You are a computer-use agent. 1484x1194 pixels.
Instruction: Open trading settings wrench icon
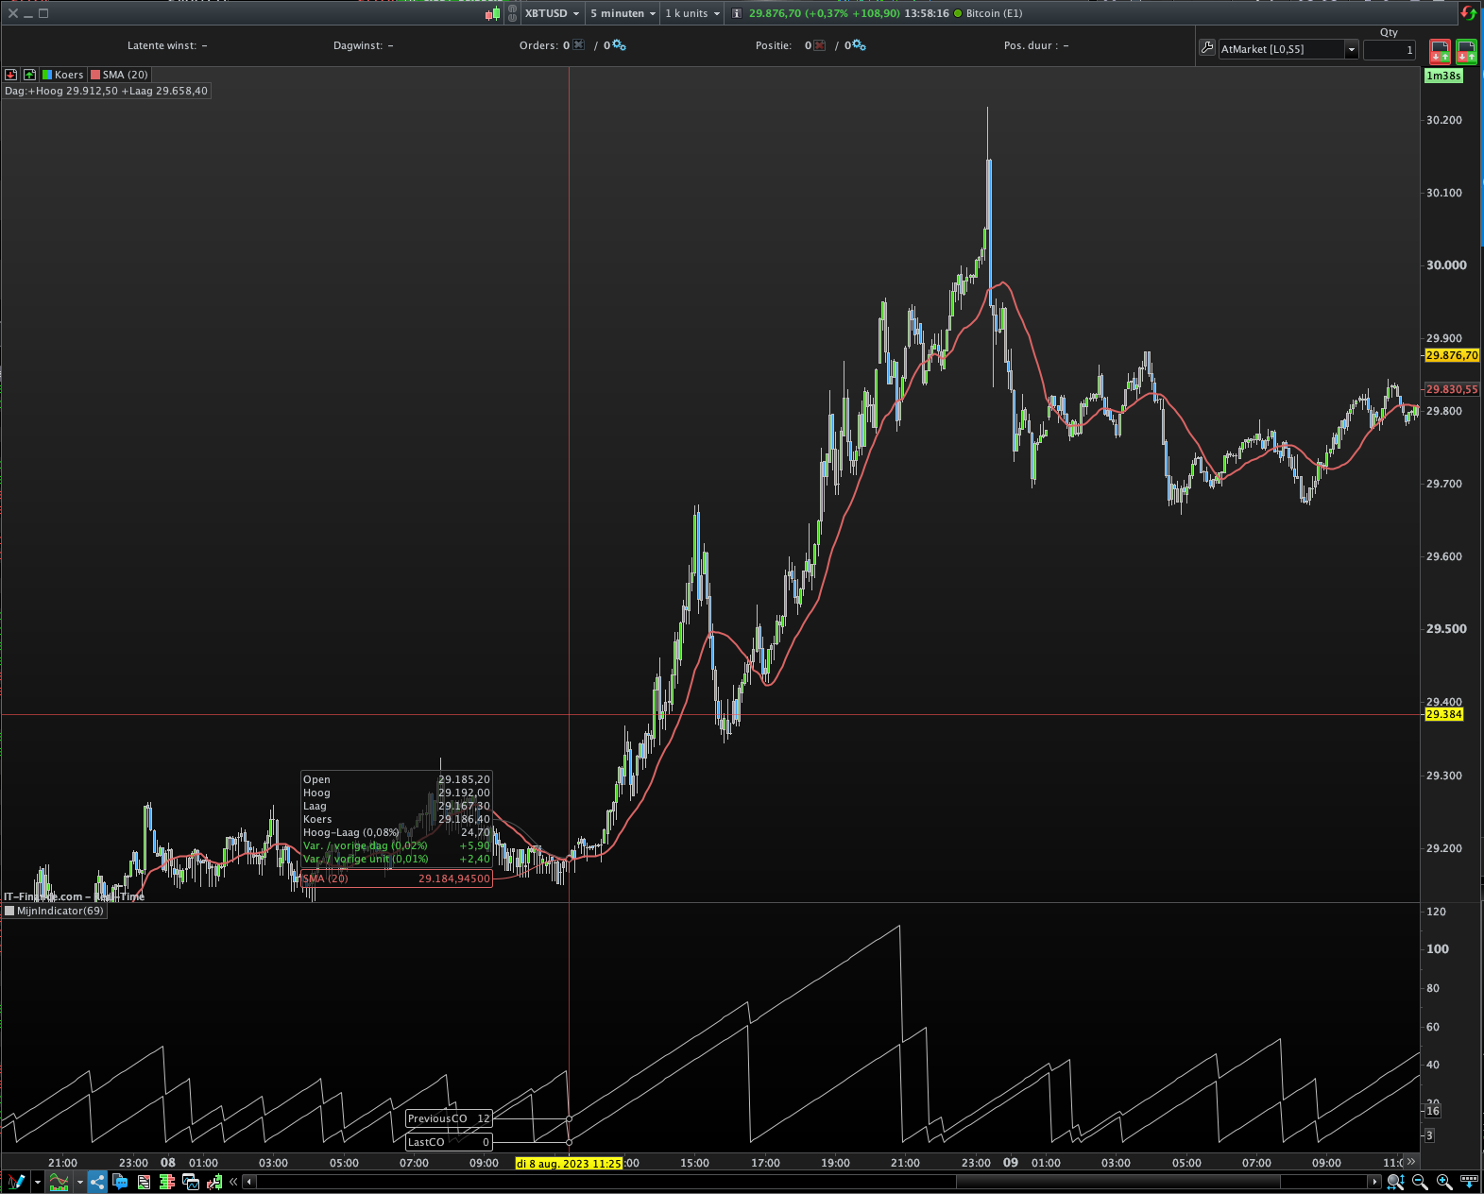[1206, 48]
